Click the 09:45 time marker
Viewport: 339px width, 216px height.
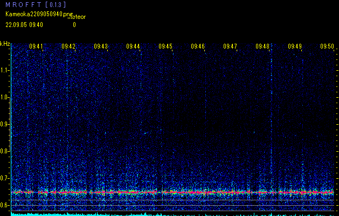(x=165, y=46)
